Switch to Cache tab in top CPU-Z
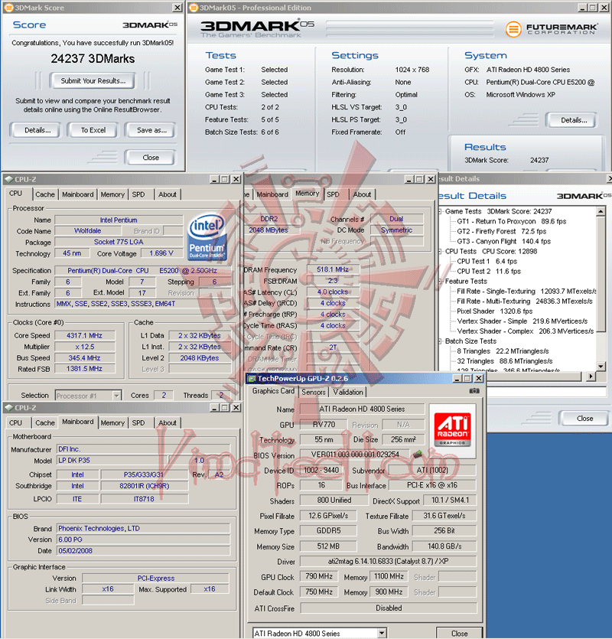Viewport: 612px width, 639px height. tap(45, 194)
